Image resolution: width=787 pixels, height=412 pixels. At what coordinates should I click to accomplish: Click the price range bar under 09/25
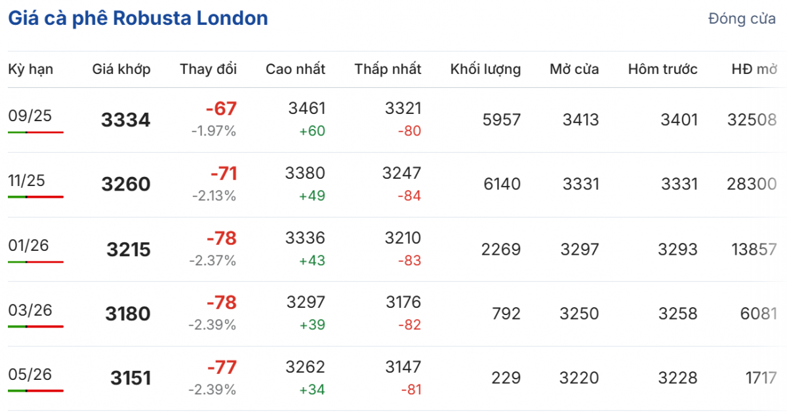(x=36, y=132)
